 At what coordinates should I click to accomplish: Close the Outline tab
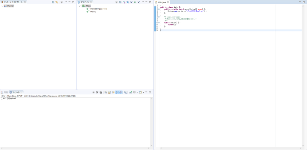91,2
